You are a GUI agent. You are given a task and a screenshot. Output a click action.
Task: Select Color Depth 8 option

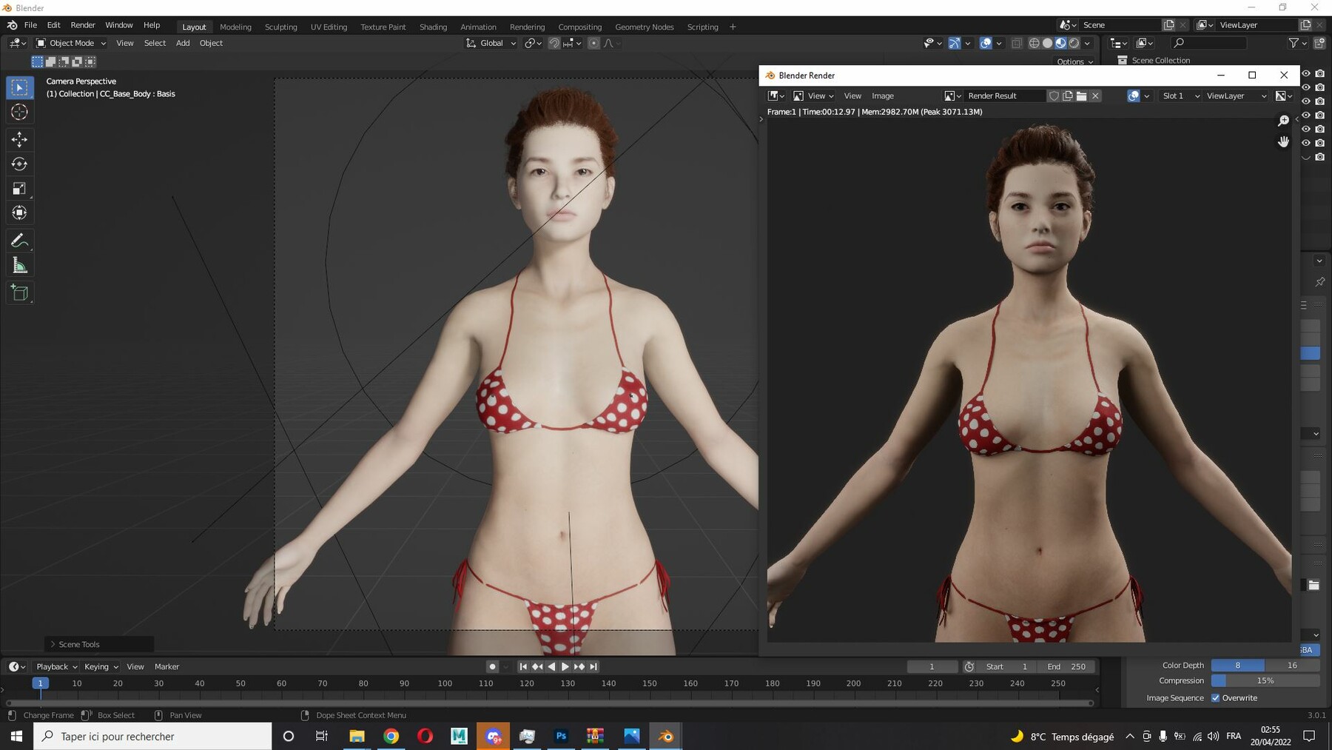[1238, 665]
